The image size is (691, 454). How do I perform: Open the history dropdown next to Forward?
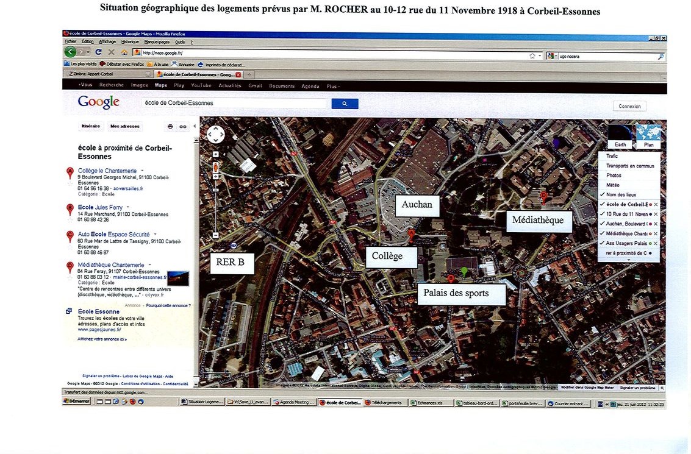pyautogui.click(x=88, y=52)
